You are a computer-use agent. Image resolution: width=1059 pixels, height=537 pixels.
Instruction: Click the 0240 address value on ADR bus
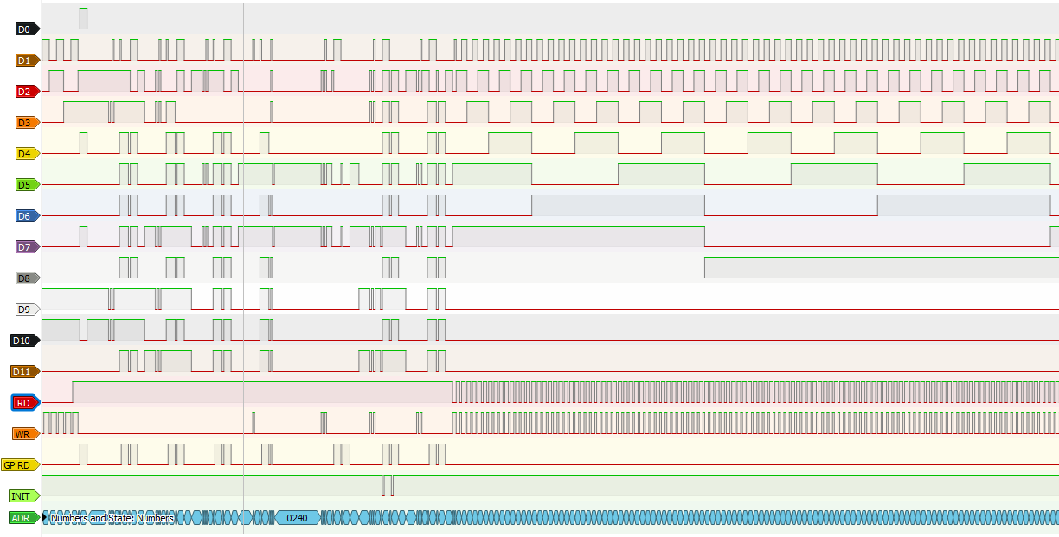[x=297, y=518]
